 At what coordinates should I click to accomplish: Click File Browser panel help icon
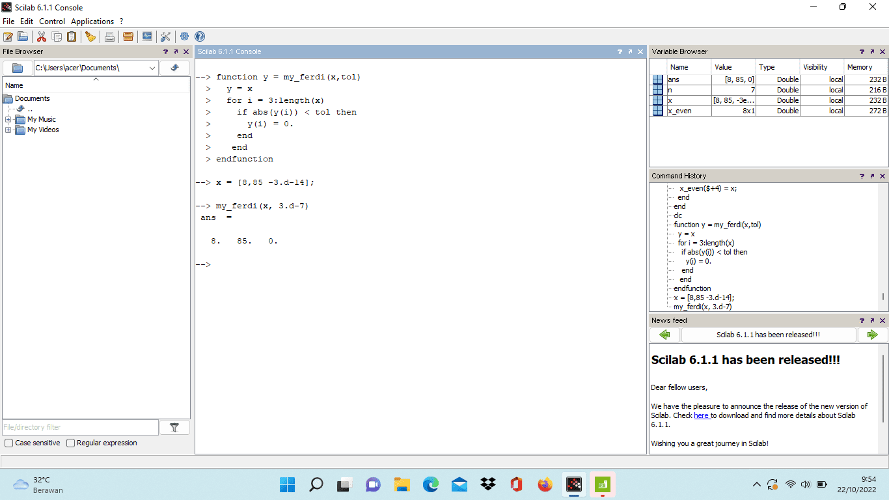tap(166, 51)
